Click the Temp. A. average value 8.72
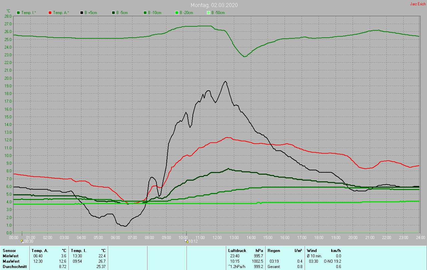This screenshot has height=270, width=427. [63, 267]
